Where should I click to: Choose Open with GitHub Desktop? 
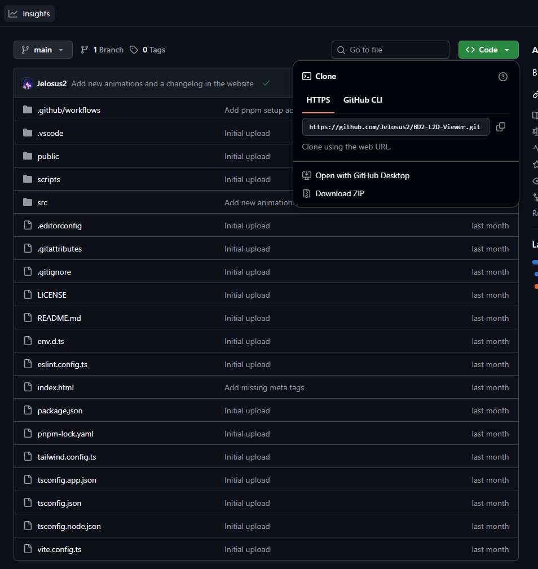click(x=362, y=175)
